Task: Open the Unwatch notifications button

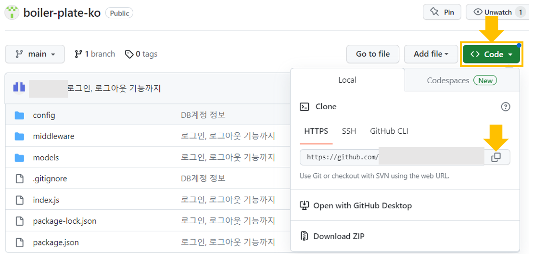Action: click(497, 12)
